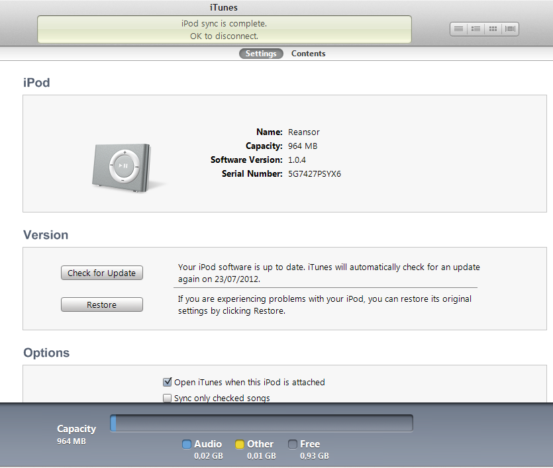
Task: Open the Settings tab
Action: tap(261, 54)
